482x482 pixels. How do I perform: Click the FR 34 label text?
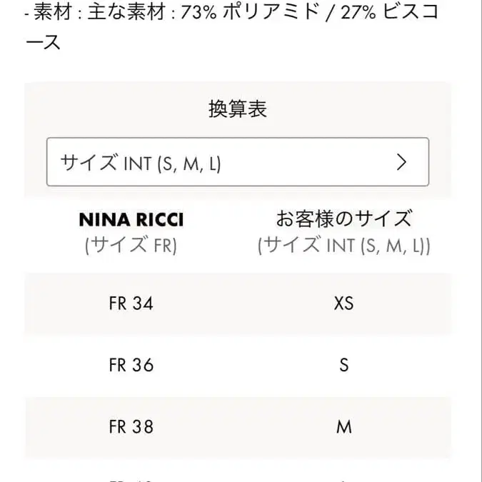[131, 303]
